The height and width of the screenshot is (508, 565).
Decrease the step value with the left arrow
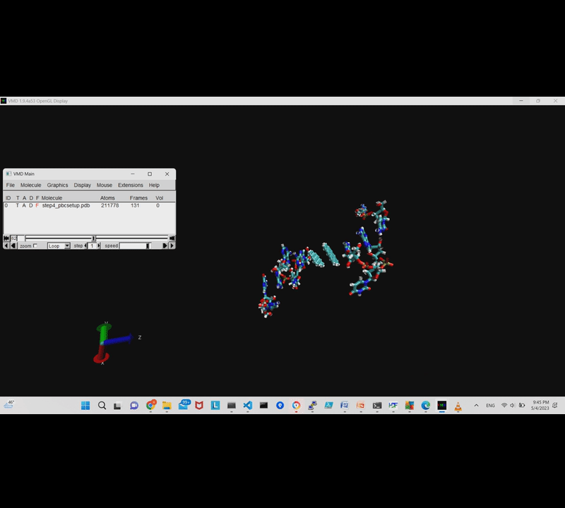85,246
